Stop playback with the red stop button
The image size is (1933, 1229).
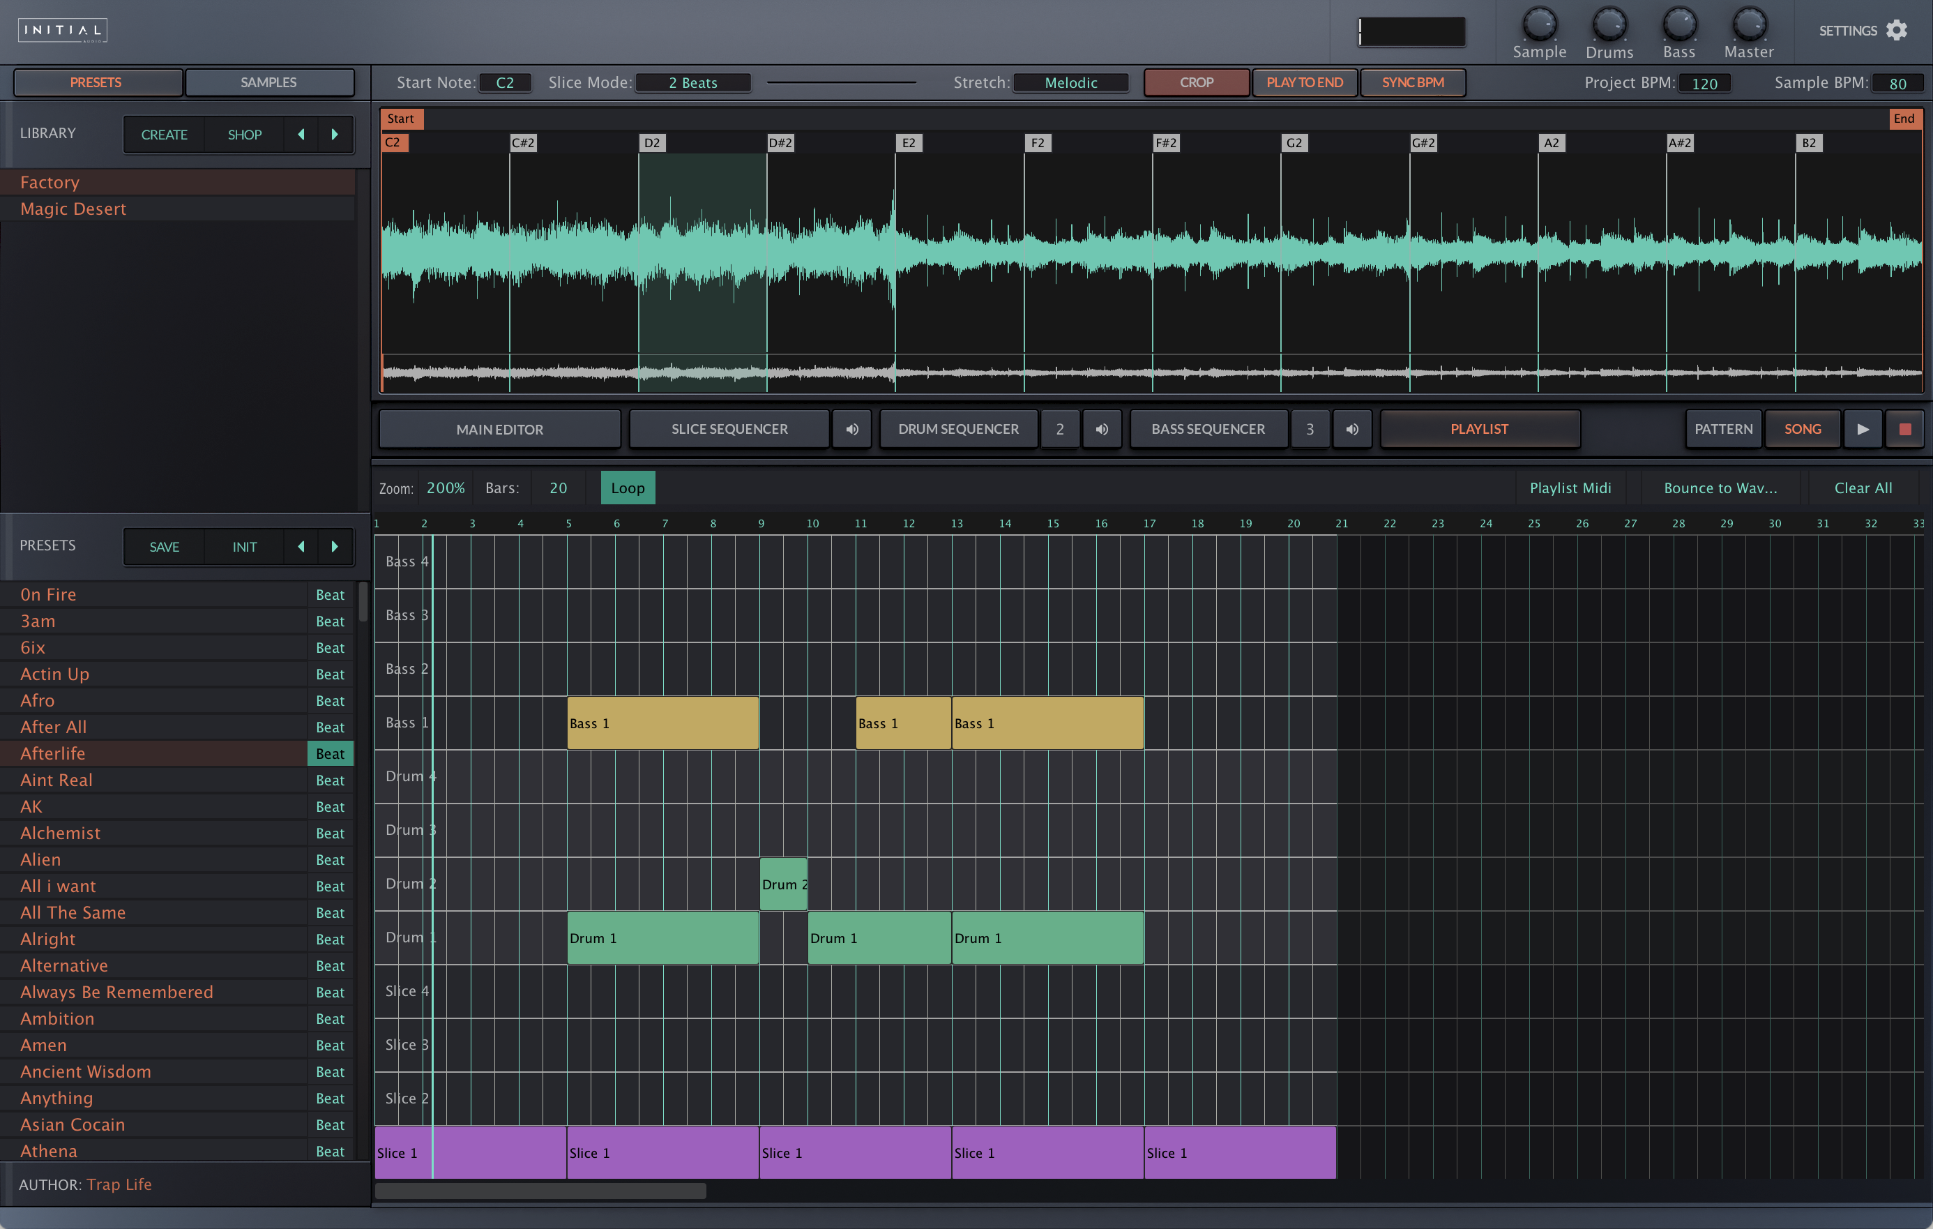[x=1905, y=429]
